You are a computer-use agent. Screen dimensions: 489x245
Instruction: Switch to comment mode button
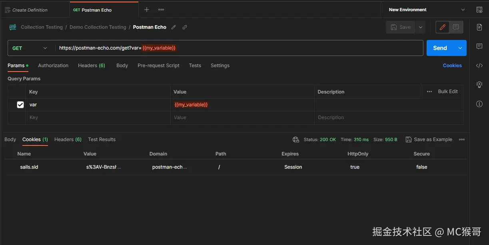pyautogui.click(x=456, y=27)
